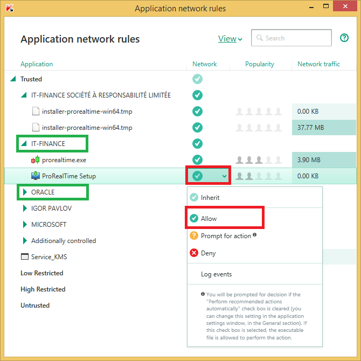Select the Service_KMS entry
This screenshot has height=361, width=361.
coord(49,256)
